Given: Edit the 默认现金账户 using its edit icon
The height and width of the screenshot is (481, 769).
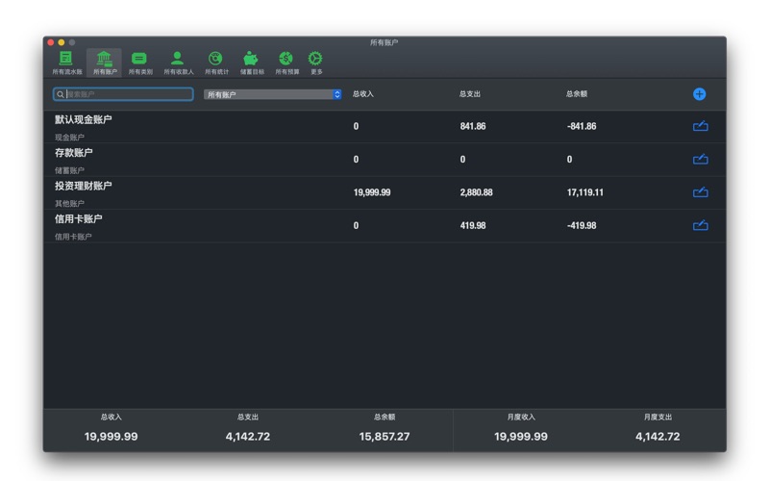Looking at the screenshot, I should pyautogui.click(x=700, y=126).
